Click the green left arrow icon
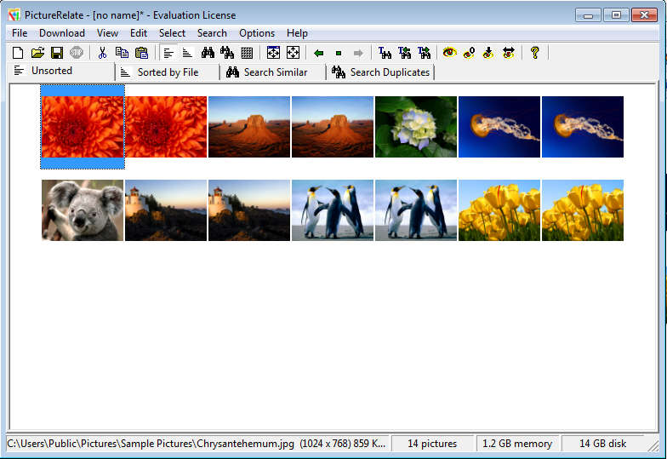Screen dimensions: 667x459 point(319,53)
